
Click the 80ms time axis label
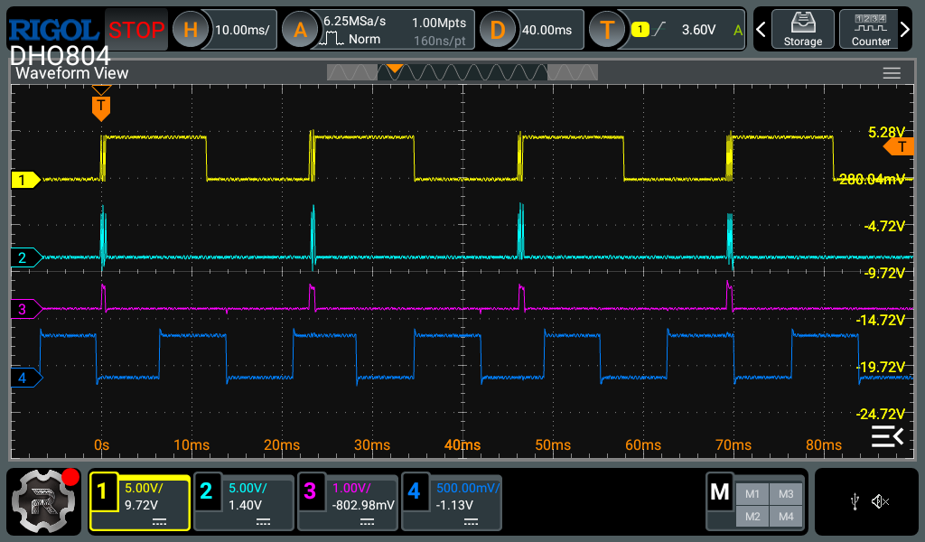[x=824, y=445]
